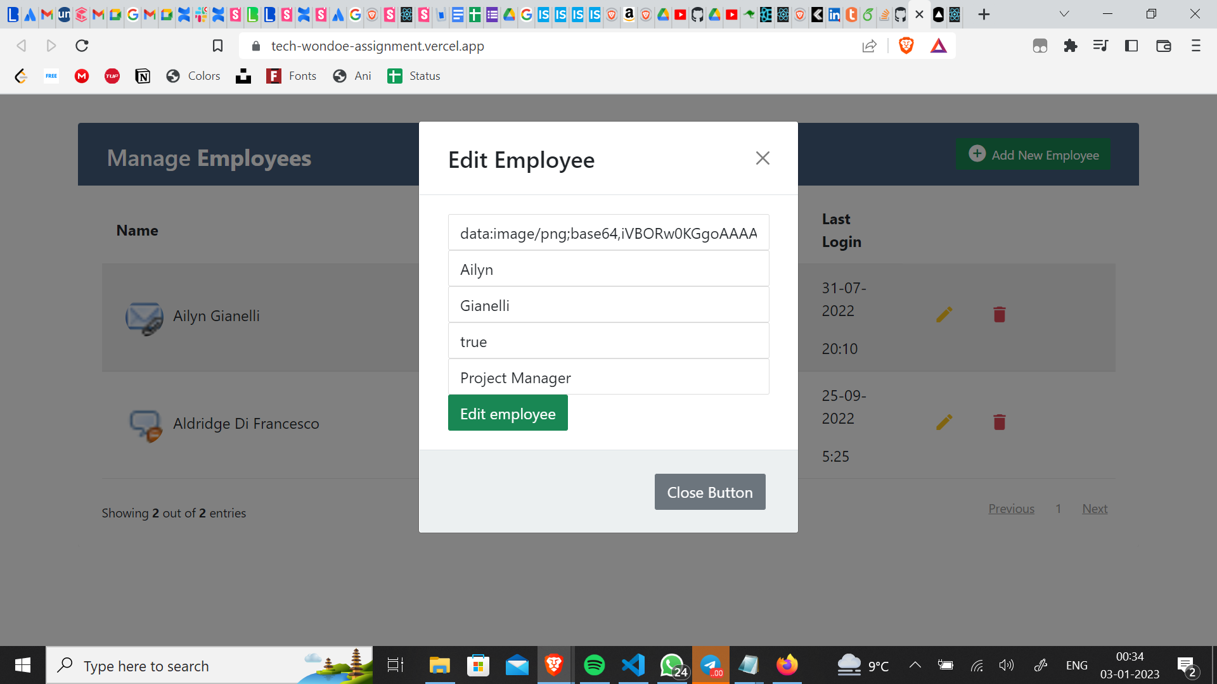Viewport: 1217px width, 684px height.
Task: Launch Visual Studio Code from taskbar
Action: click(633, 665)
